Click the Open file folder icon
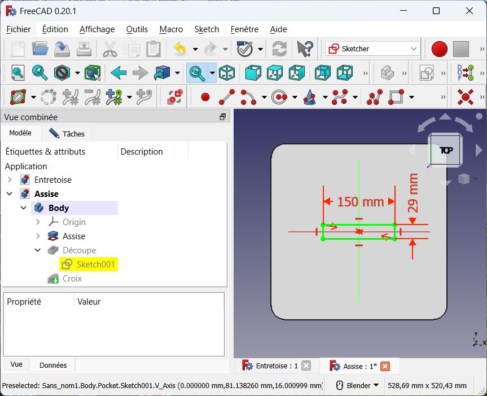Screen dimensions: 487x396 click(40, 49)
